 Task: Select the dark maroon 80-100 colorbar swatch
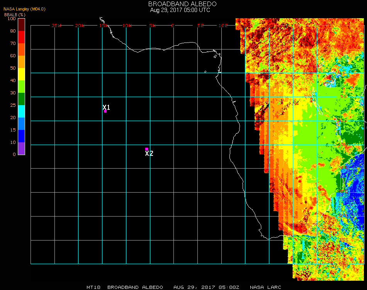pos(22,25)
